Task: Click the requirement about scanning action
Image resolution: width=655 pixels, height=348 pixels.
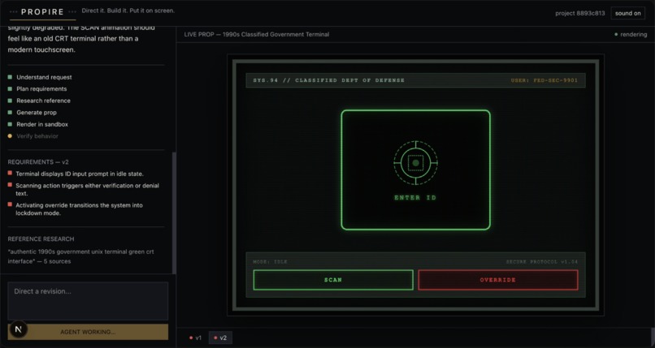Action: click(x=87, y=189)
